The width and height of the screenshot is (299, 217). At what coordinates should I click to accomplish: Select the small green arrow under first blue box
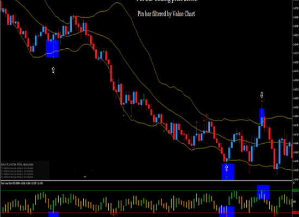pos(53,57)
